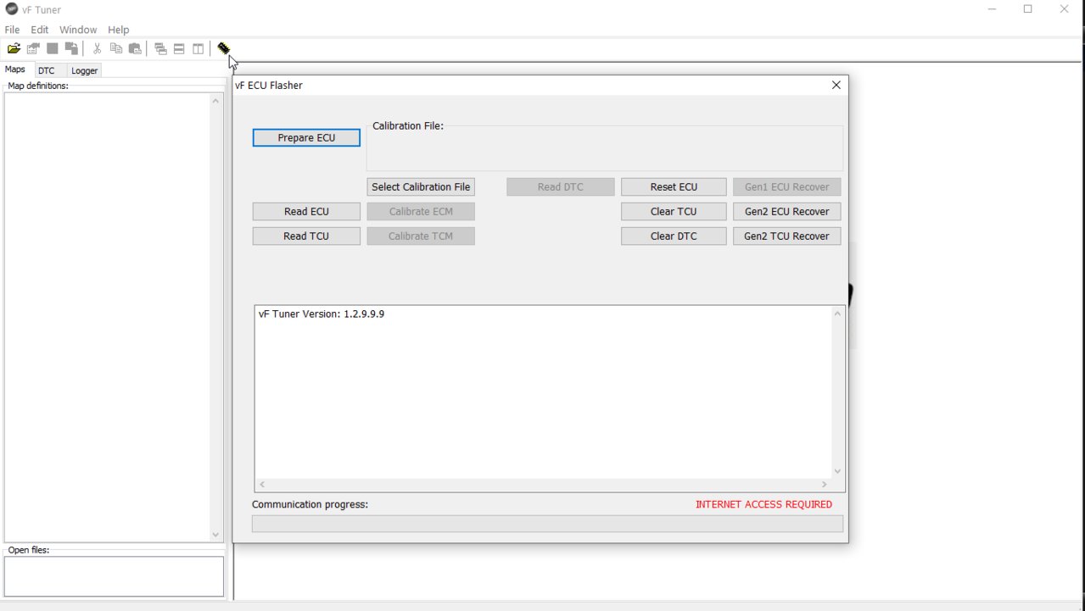This screenshot has height=611, width=1085.
Task: Click the log down scroll arrow
Action: point(837,471)
